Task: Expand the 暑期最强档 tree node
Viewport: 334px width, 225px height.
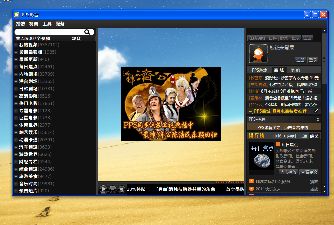Action: point(16,52)
